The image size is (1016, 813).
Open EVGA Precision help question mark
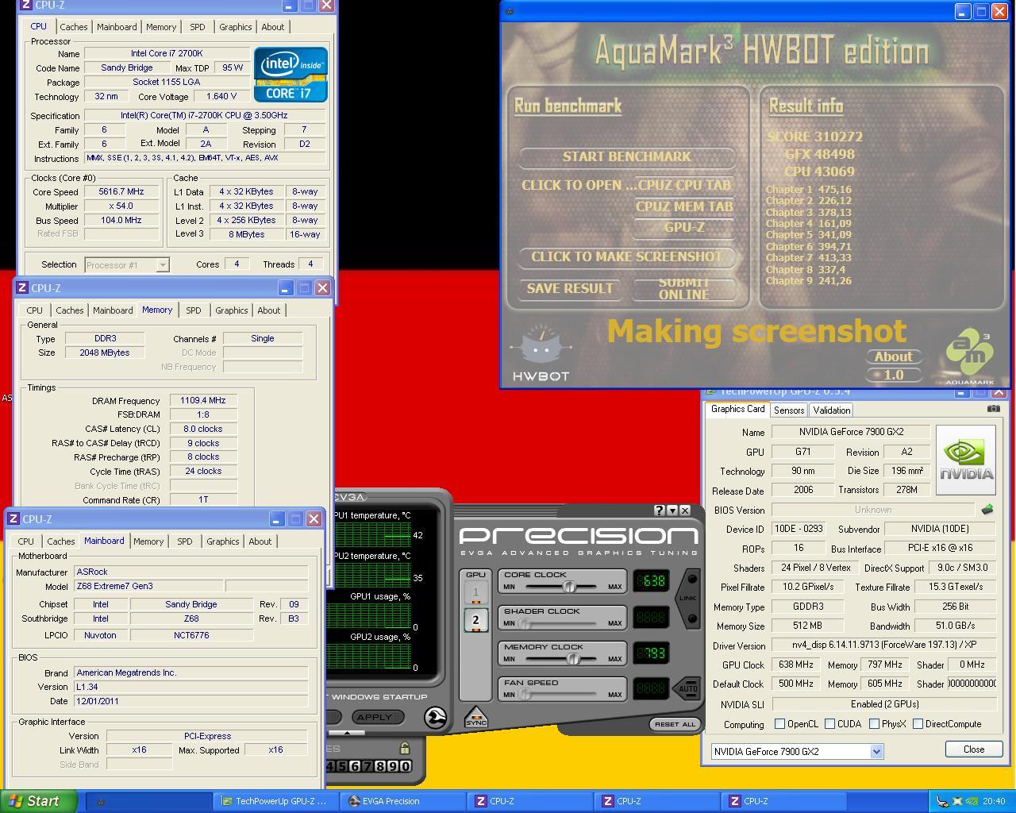pyautogui.click(x=659, y=511)
